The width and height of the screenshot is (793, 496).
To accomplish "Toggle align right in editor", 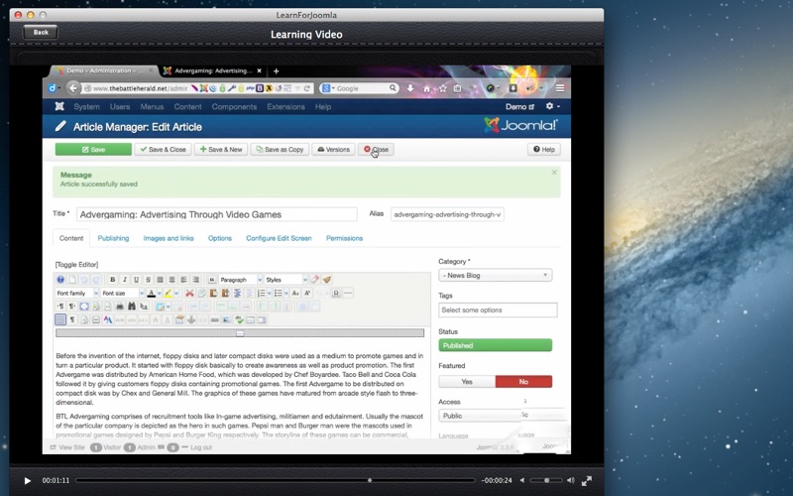I will point(195,280).
